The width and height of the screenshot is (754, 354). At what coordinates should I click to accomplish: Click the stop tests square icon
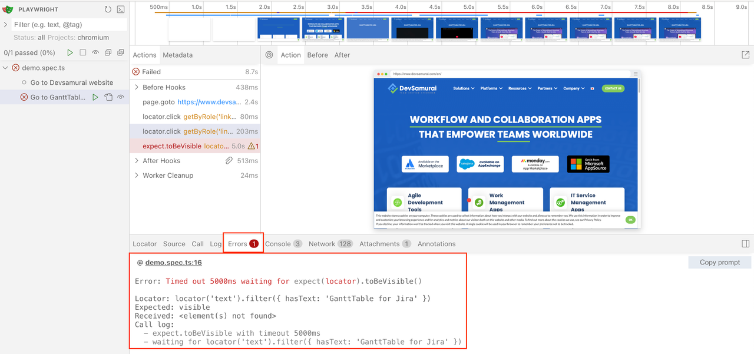[x=83, y=52]
